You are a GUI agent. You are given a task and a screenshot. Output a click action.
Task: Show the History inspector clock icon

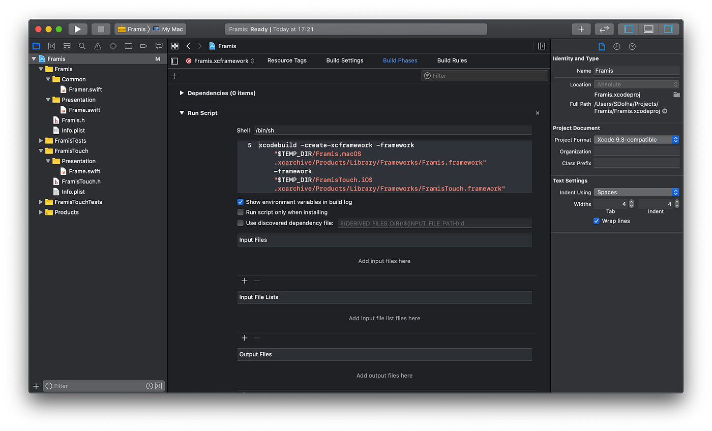616,46
